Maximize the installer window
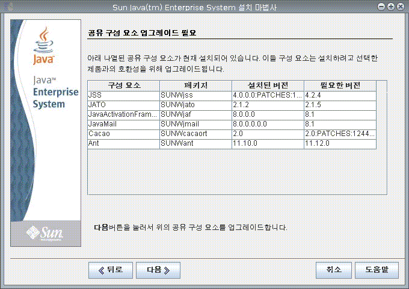 391,7
